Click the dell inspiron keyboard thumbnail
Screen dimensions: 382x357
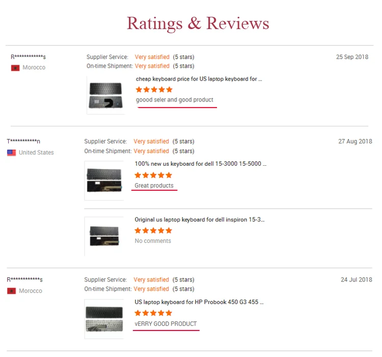point(104,236)
